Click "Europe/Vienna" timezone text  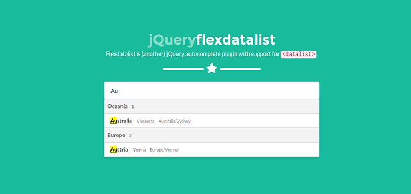click(x=164, y=150)
